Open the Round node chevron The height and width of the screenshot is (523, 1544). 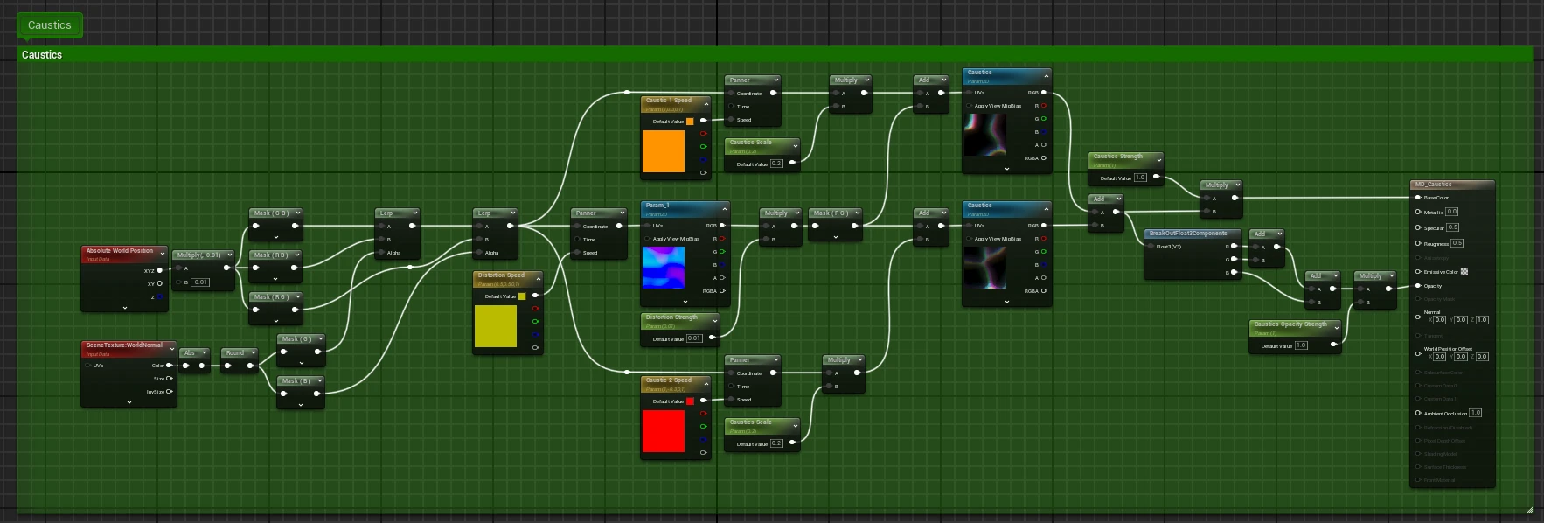pos(254,352)
